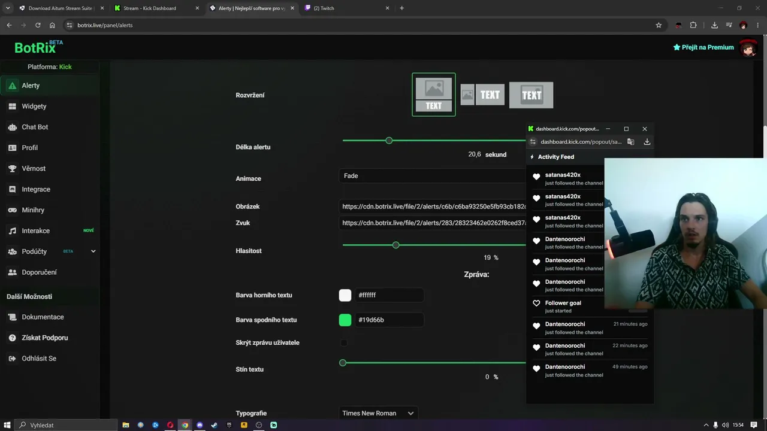Click the Získat Podporu question icon
767x431 pixels.
[x=12, y=338]
